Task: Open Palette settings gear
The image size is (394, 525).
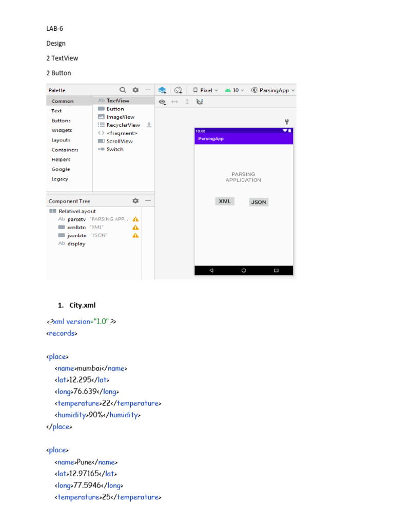Action: [135, 90]
